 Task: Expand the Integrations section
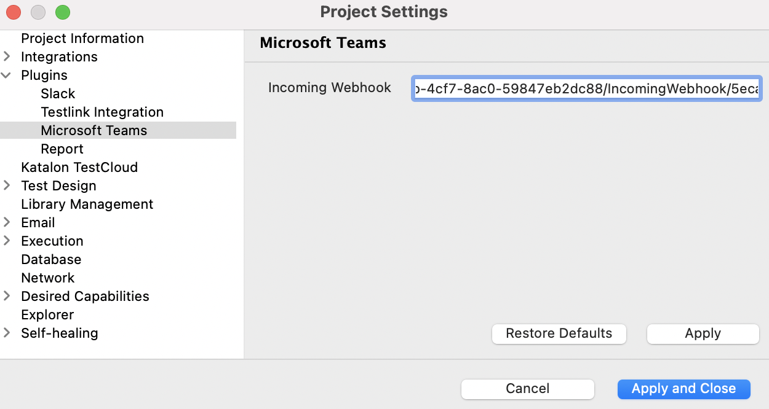[7, 56]
